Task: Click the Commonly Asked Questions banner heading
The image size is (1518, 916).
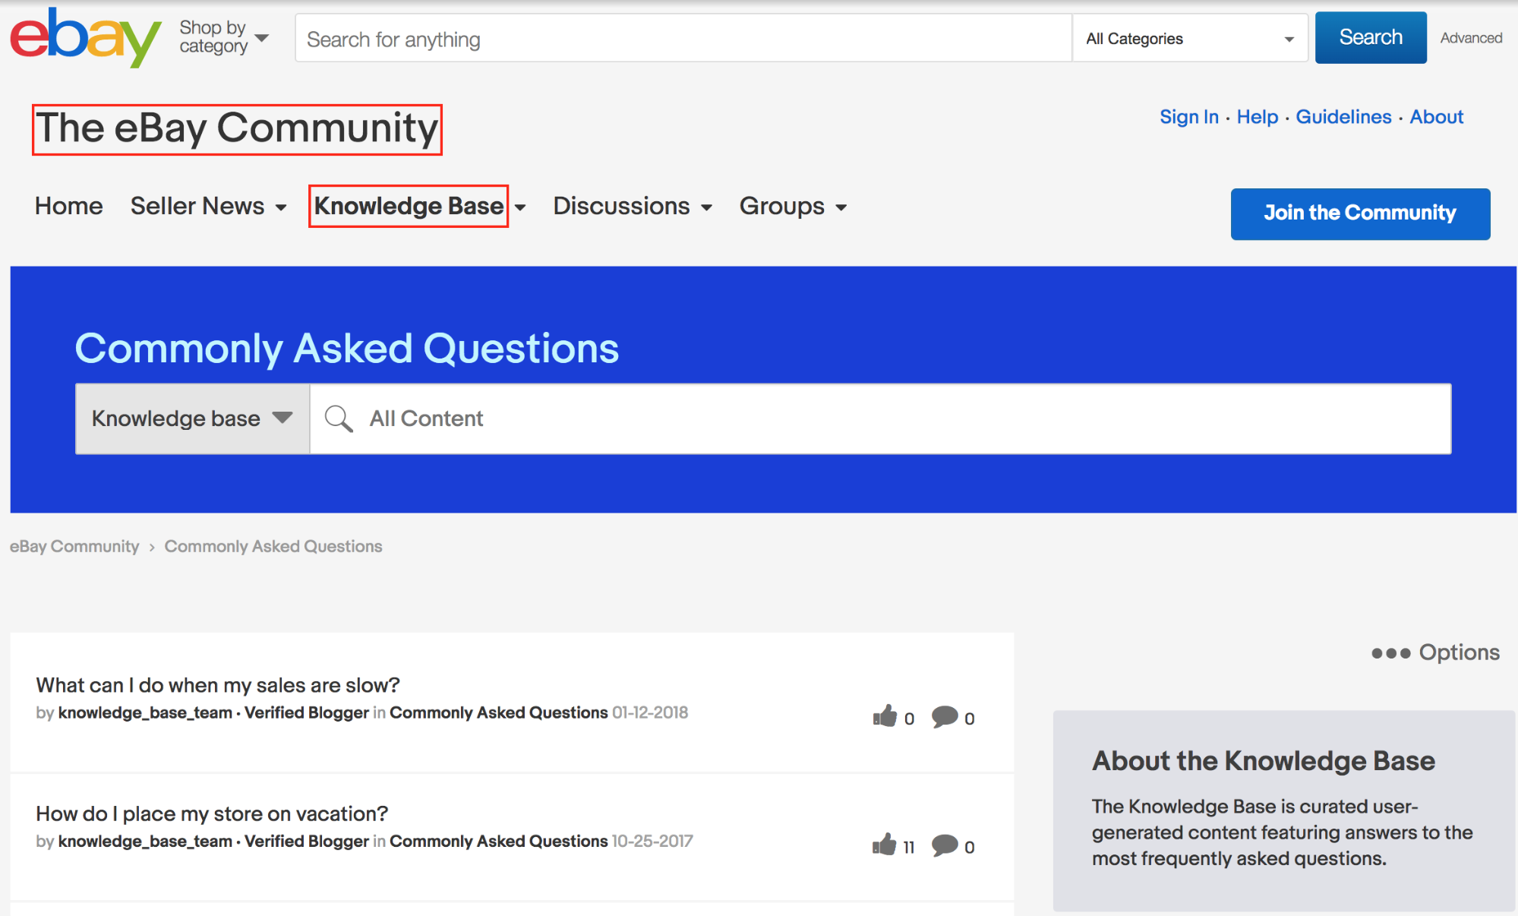Action: tap(347, 349)
